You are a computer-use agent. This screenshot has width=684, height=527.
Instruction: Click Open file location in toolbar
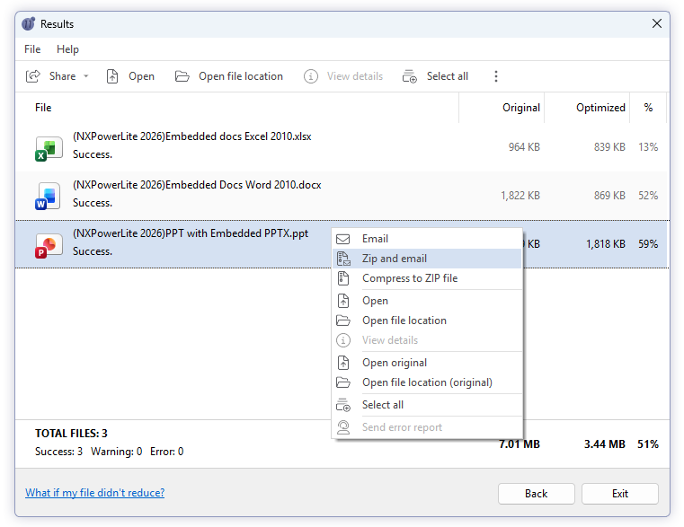click(229, 76)
